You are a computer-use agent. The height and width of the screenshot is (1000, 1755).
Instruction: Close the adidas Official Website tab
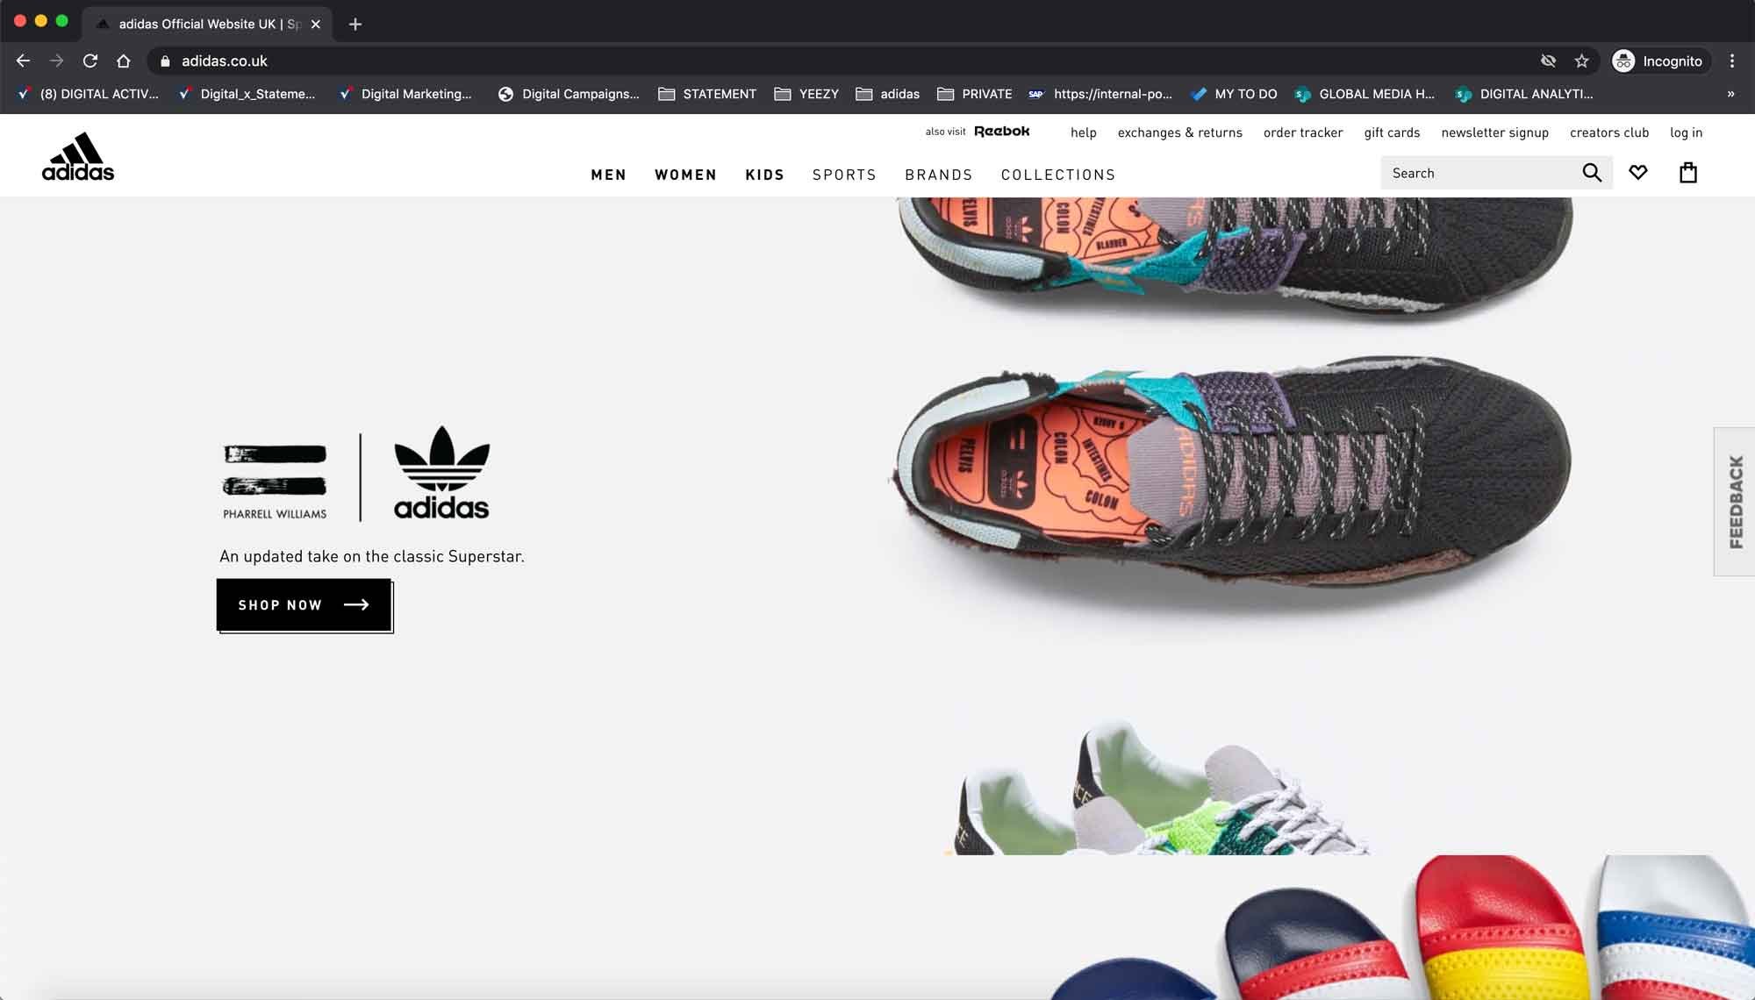[316, 24]
